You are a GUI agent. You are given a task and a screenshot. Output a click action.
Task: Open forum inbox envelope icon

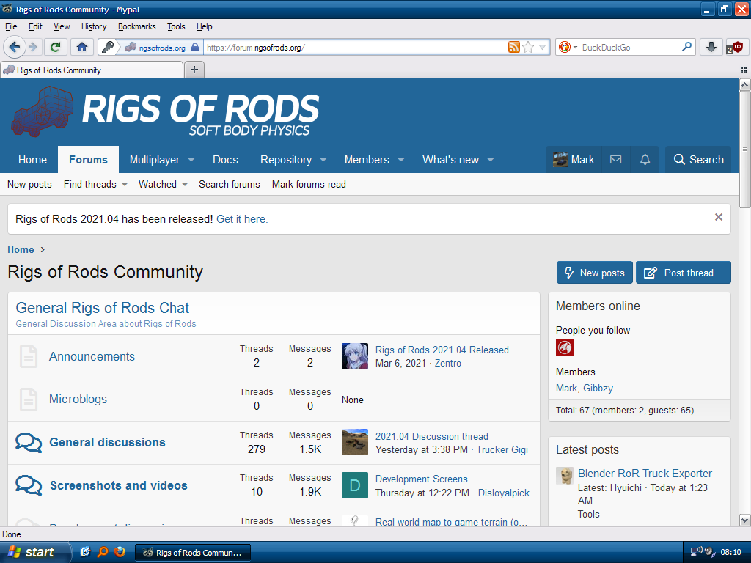tap(616, 160)
